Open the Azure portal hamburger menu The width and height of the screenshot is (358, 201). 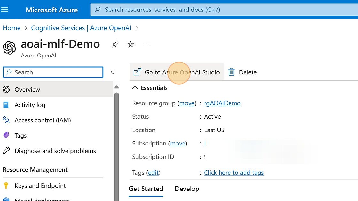click(x=4, y=10)
